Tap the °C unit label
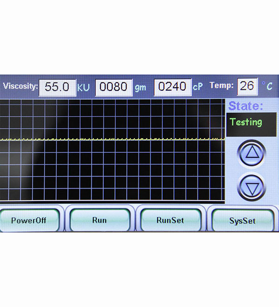 [x=267, y=86]
